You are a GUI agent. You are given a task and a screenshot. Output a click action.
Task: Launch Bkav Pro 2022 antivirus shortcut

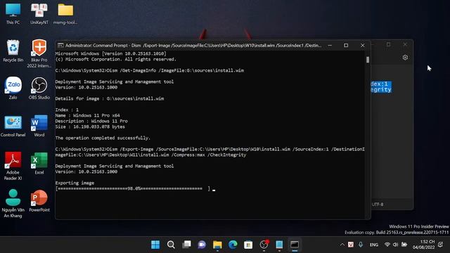point(39,53)
